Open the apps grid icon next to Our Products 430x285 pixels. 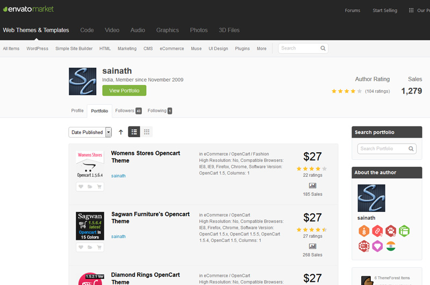coord(411,10)
